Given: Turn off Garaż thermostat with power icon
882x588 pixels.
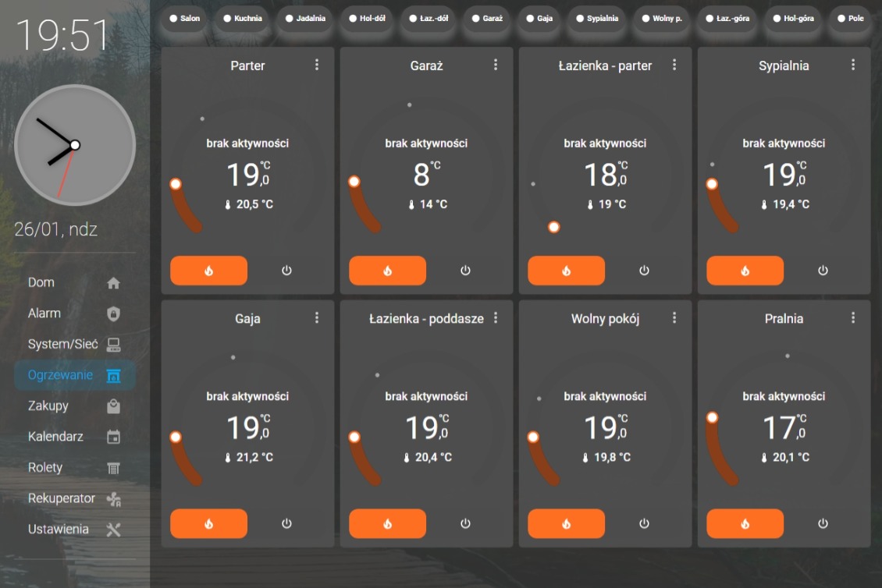Looking at the screenshot, I should [465, 271].
